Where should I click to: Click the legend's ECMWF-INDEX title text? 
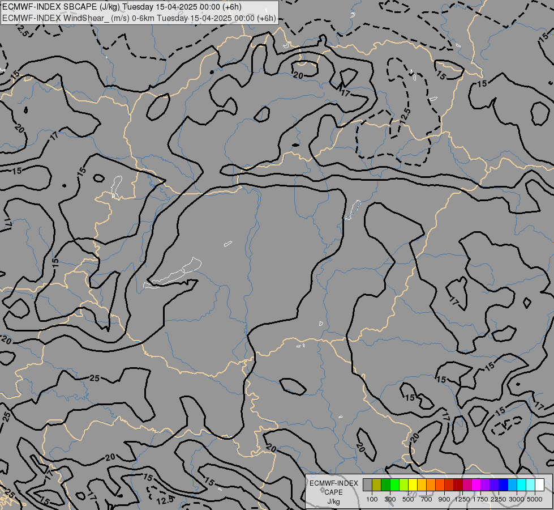(x=333, y=483)
